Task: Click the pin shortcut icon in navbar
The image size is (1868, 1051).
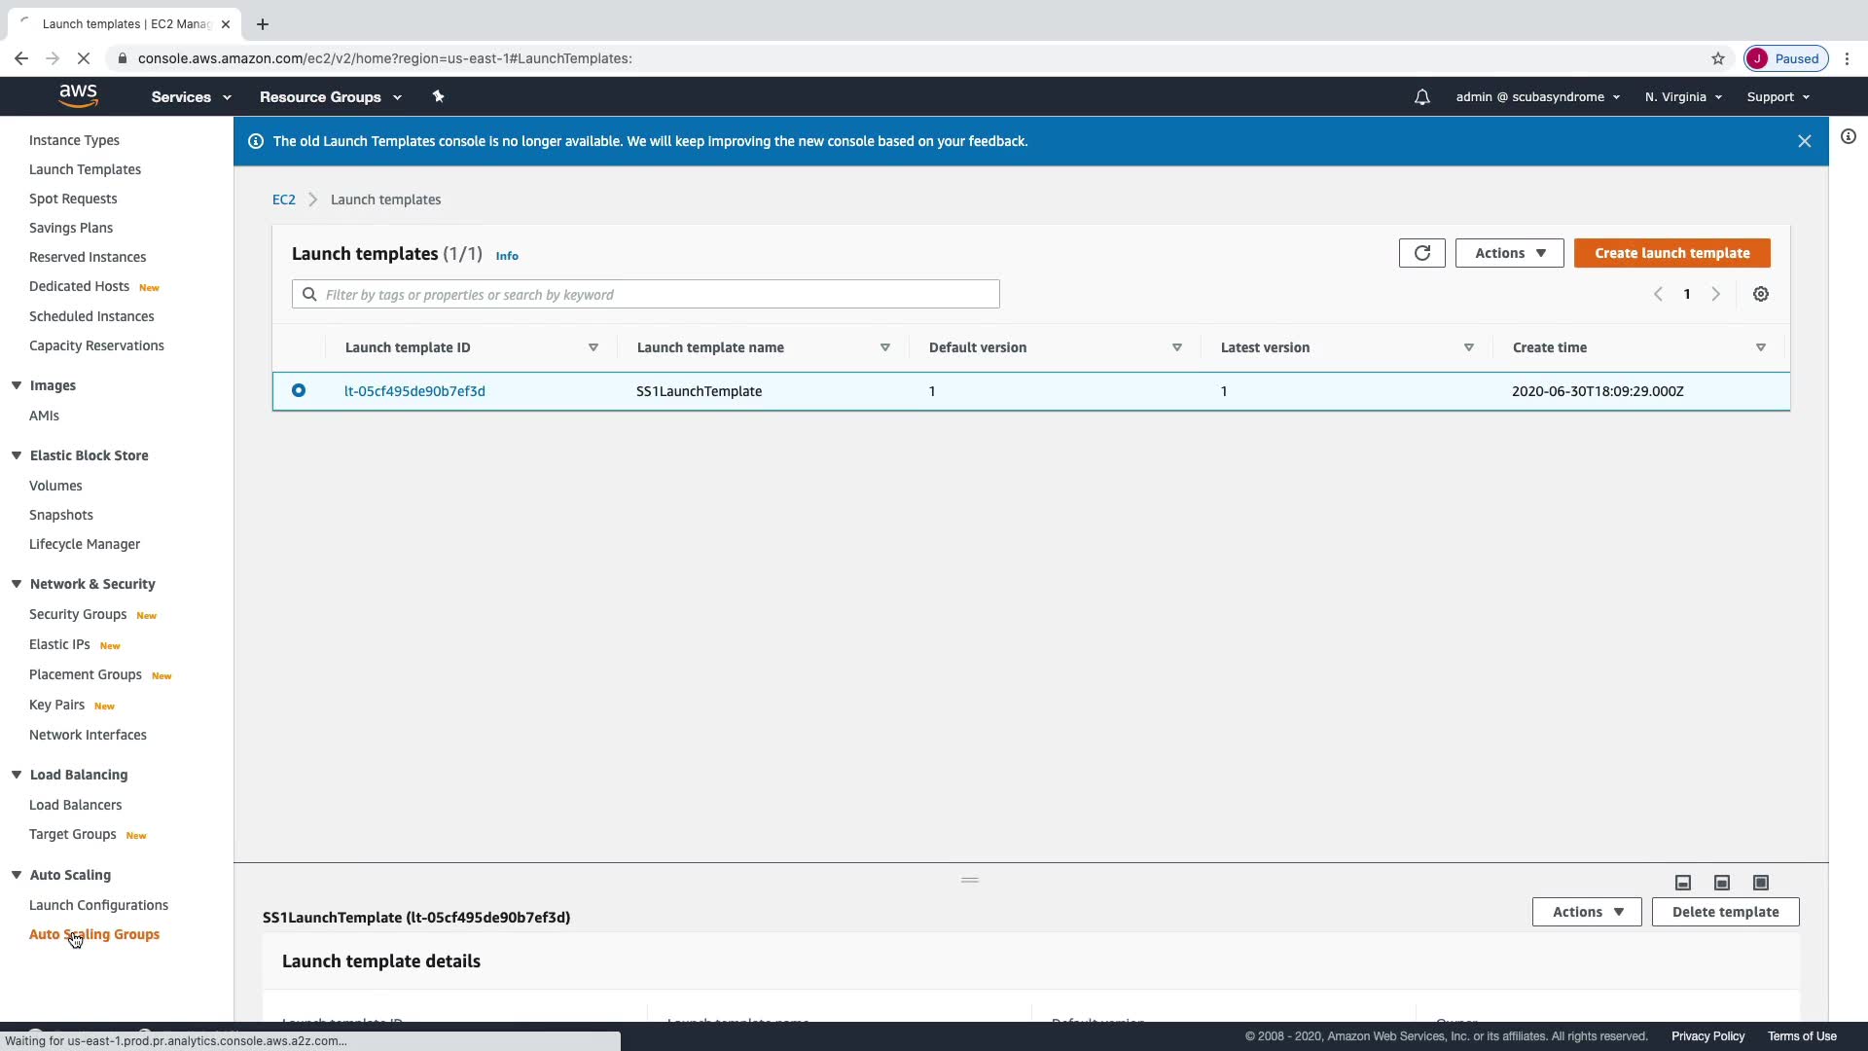Action: coord(438,96)
